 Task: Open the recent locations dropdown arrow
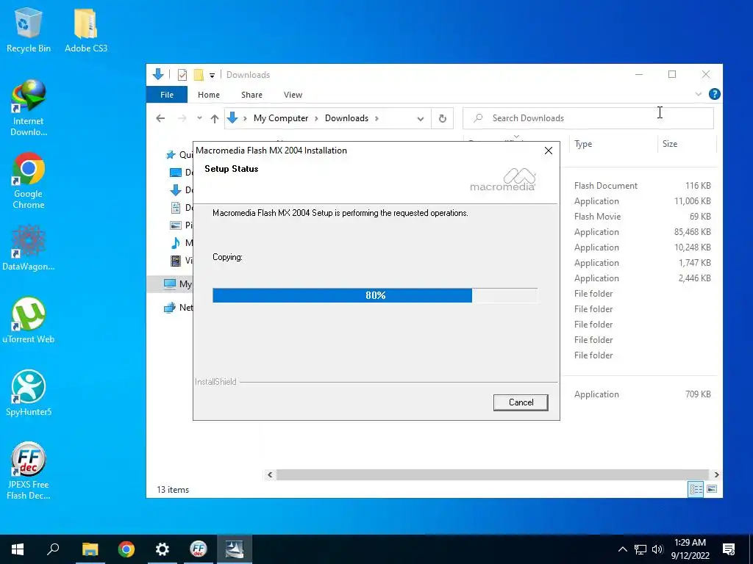click(199, 118)
